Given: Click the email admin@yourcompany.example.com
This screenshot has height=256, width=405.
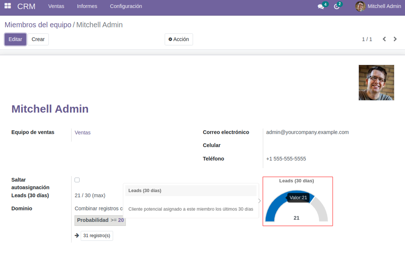Looking at the screenshot, I should tap(307, 132).
